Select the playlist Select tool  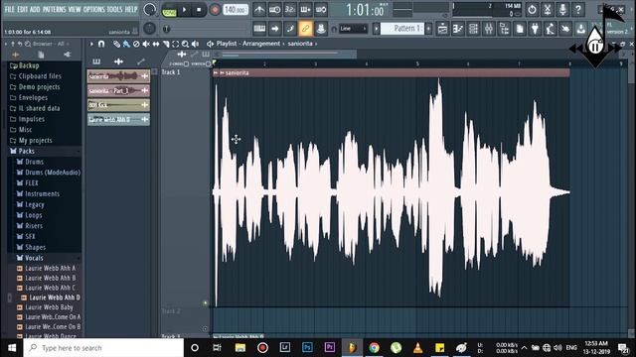pyautogui.click(x=175, y=44)
